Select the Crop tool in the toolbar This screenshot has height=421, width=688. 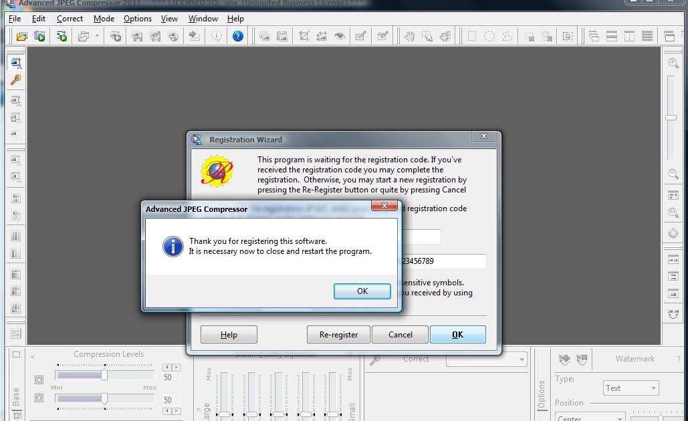pyautogui.click(x=304, y=36)
